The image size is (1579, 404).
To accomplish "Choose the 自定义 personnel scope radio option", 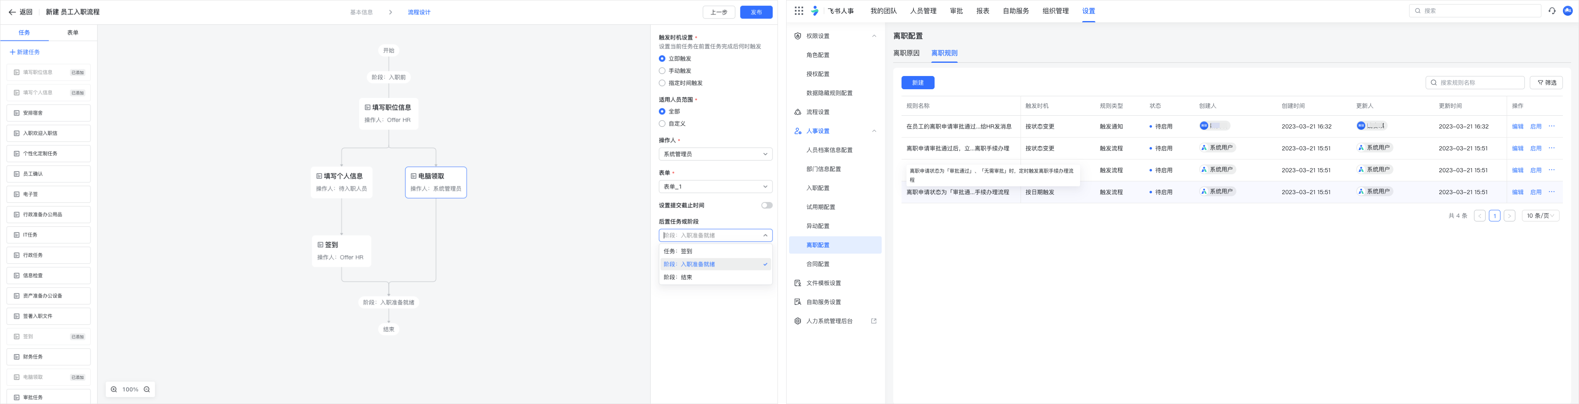I will pyautogui.click(x=662, y=124).
